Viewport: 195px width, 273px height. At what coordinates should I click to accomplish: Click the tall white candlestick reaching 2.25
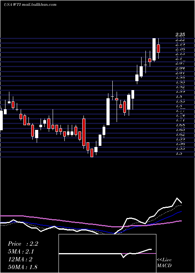pyautogui.click(x=154, y=50)
